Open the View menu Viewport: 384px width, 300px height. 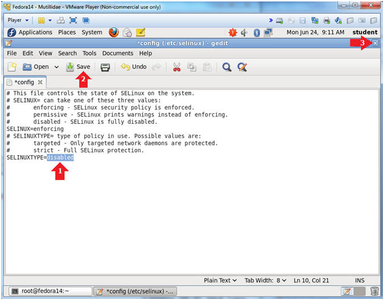pyautogui.click(x=45, y=53)
